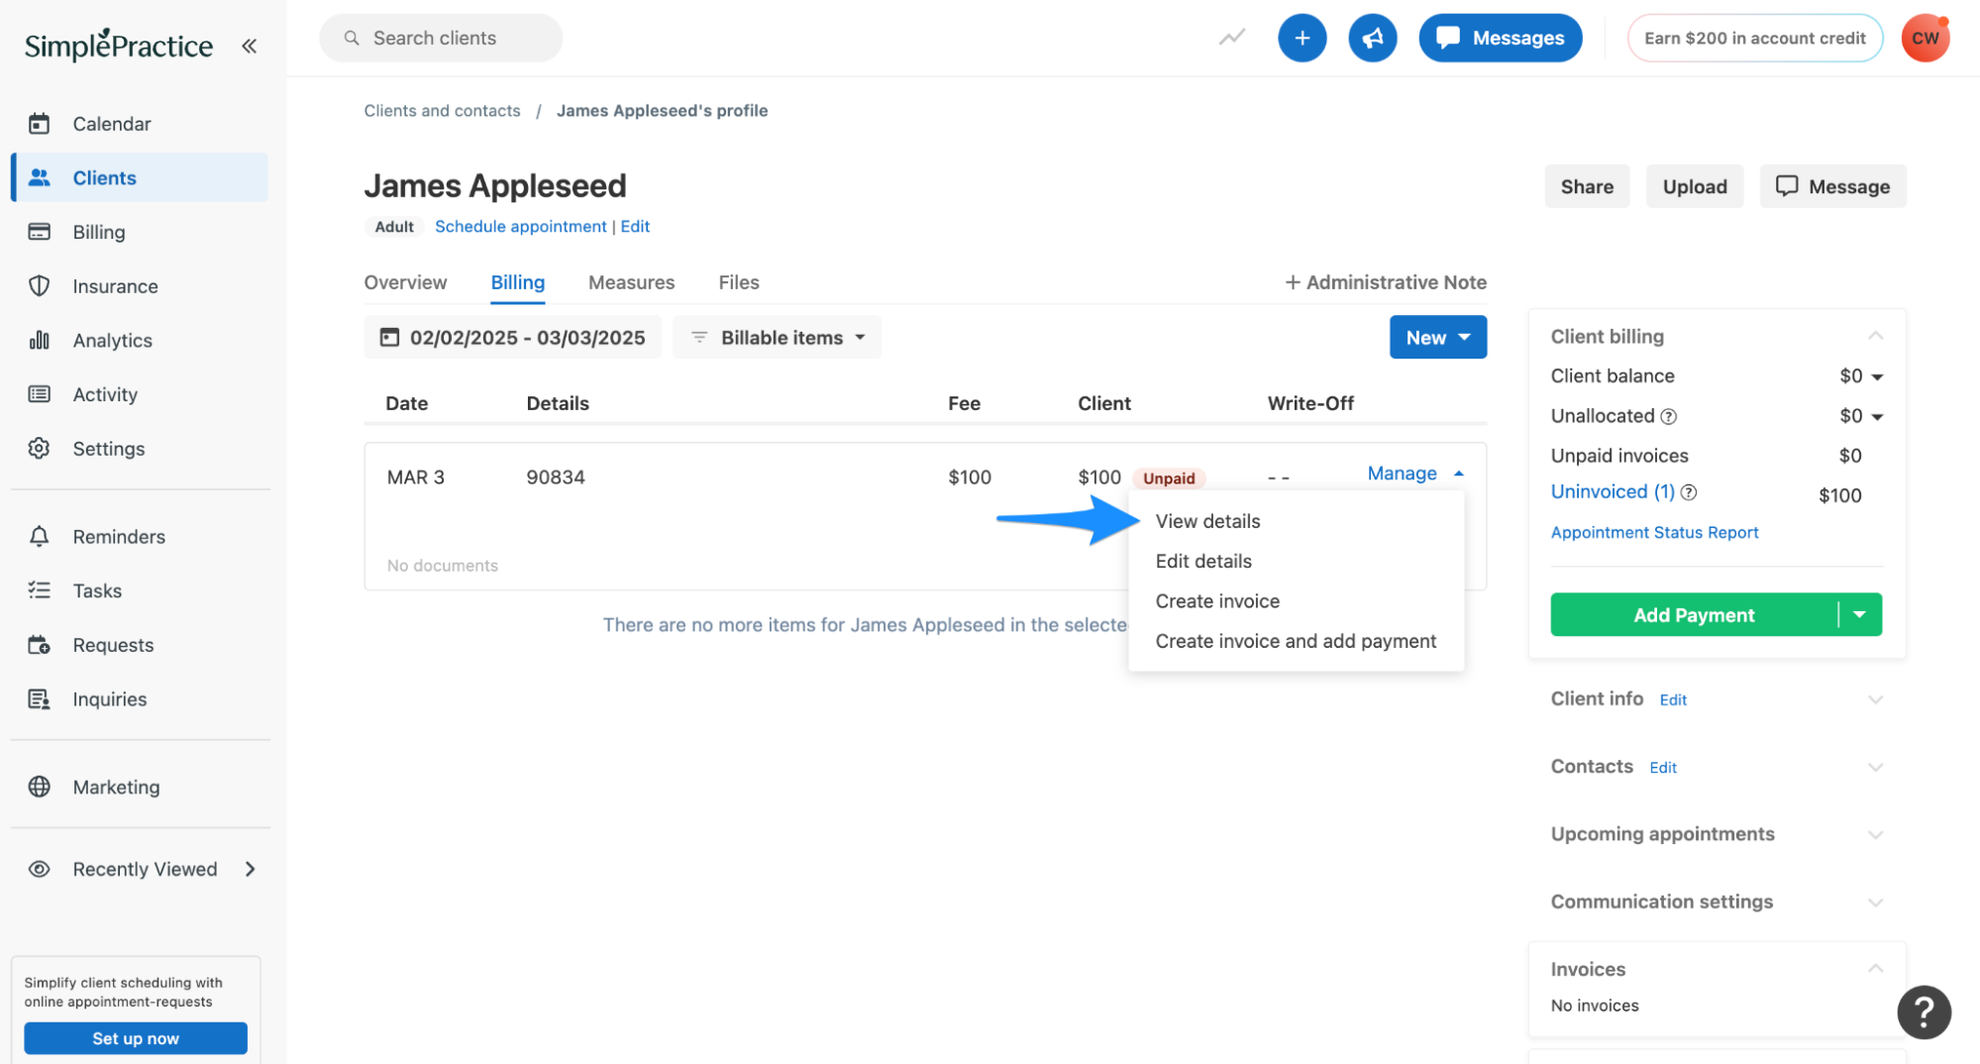This screenshot has width=1980, height=1064.
Task: Click the Unpaid status badge
Action: coord(1168,479)
